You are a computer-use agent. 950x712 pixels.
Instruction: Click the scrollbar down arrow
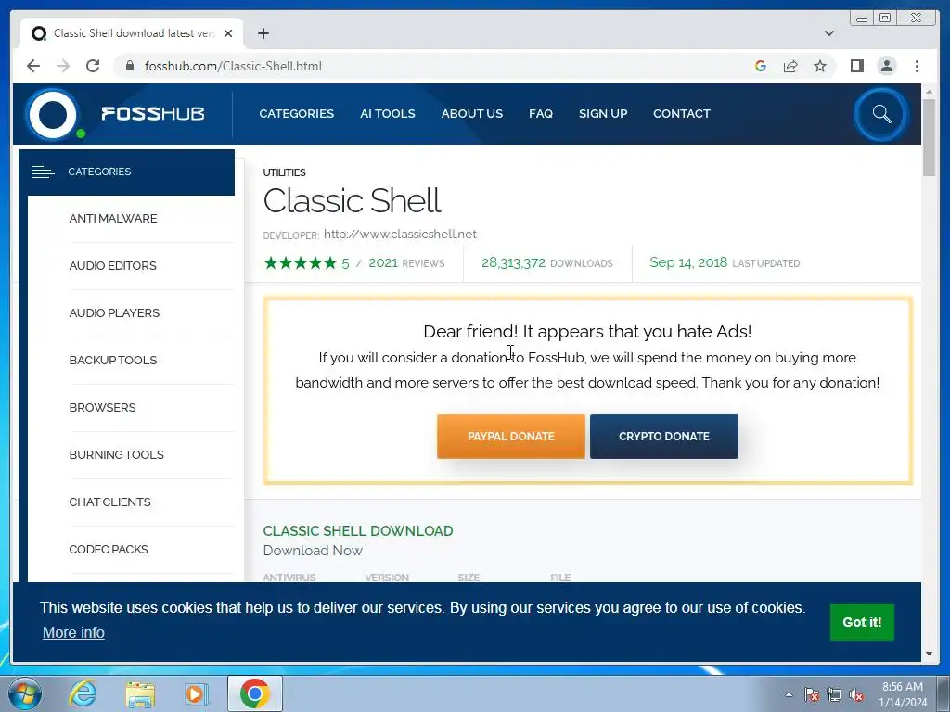pos(930,654)
